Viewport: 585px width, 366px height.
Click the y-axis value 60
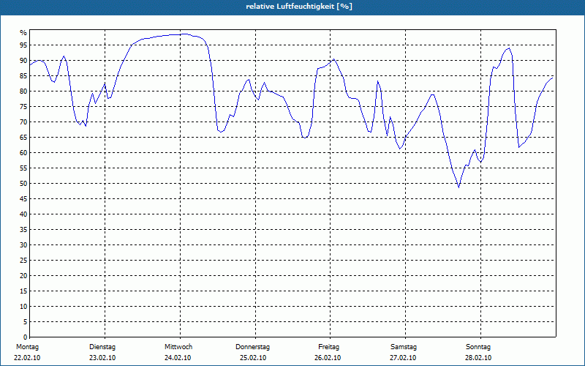click(23, 153)
